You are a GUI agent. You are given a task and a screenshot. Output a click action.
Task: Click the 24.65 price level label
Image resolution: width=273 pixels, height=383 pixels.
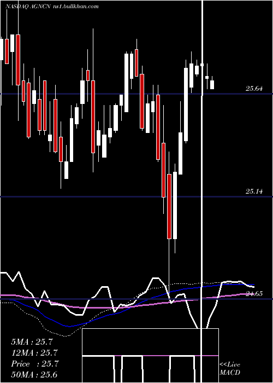[x=254, y=294]
